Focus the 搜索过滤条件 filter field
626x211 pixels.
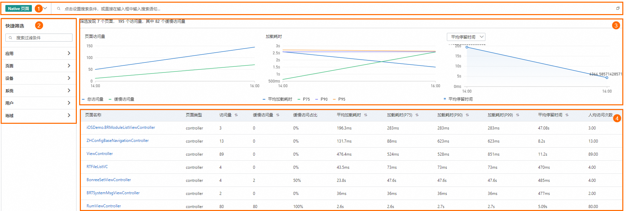pos(39,38)
